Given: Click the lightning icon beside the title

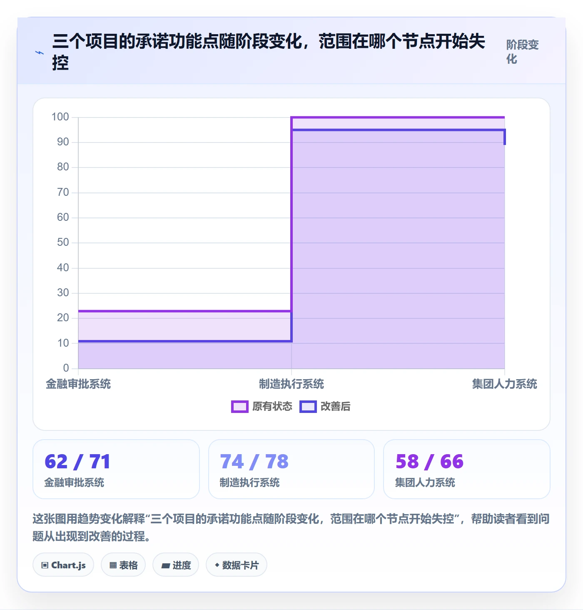Looking at the screenshot, I should pyautogui.click(x=40, y=53).
